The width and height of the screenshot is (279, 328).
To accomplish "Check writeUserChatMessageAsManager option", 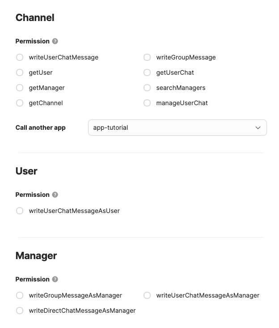I will (147, 295).
